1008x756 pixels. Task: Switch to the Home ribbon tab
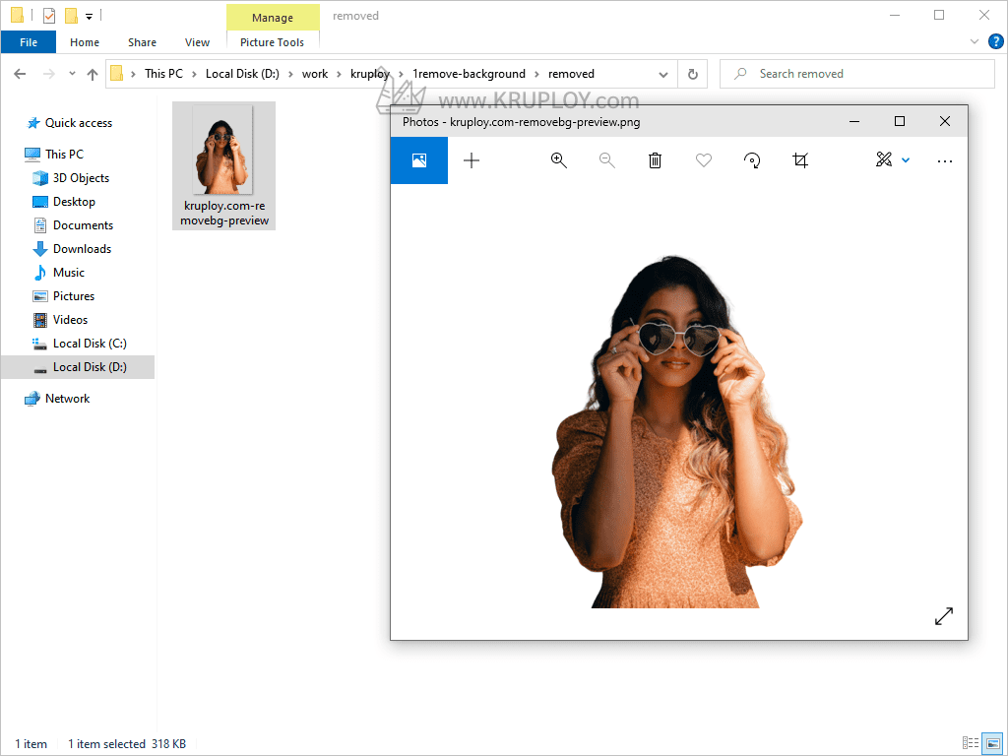[x=85, y=42]
